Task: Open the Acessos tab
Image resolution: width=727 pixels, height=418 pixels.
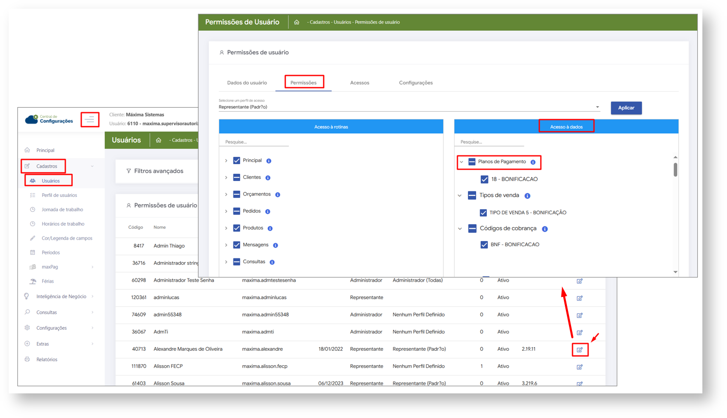Action: pos(359,83)
